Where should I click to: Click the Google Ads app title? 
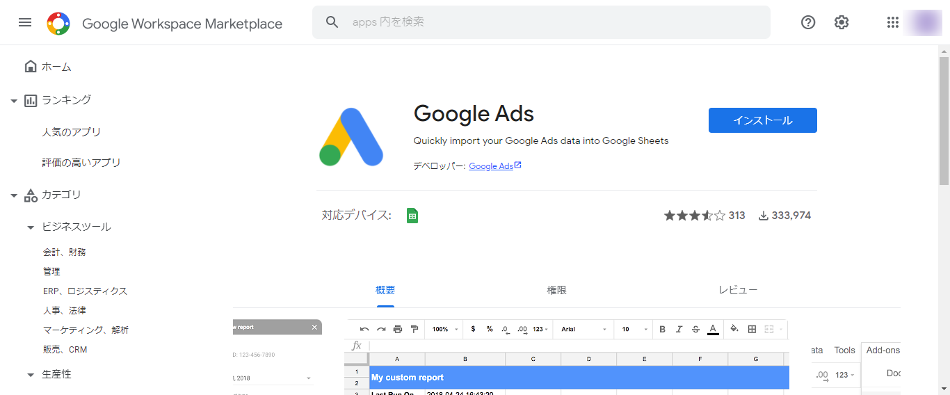[474, 113]
